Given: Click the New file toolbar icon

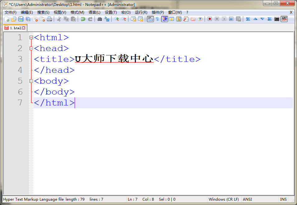Looking at the screenshot, I should [x=6, y=19].
